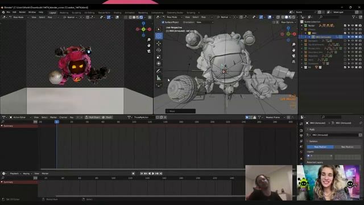The height and width of the screenshot is (205, 364).
Task: Select the Scale tool in right viewport
Action: (159, 57)
